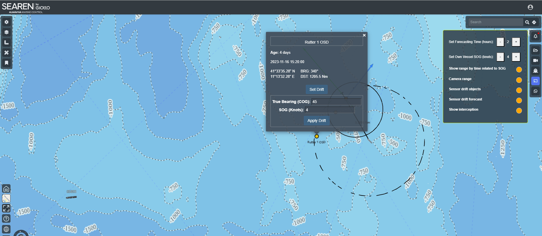
Task: Increase Forecasting Time with plus button
Action: point(516,42)
